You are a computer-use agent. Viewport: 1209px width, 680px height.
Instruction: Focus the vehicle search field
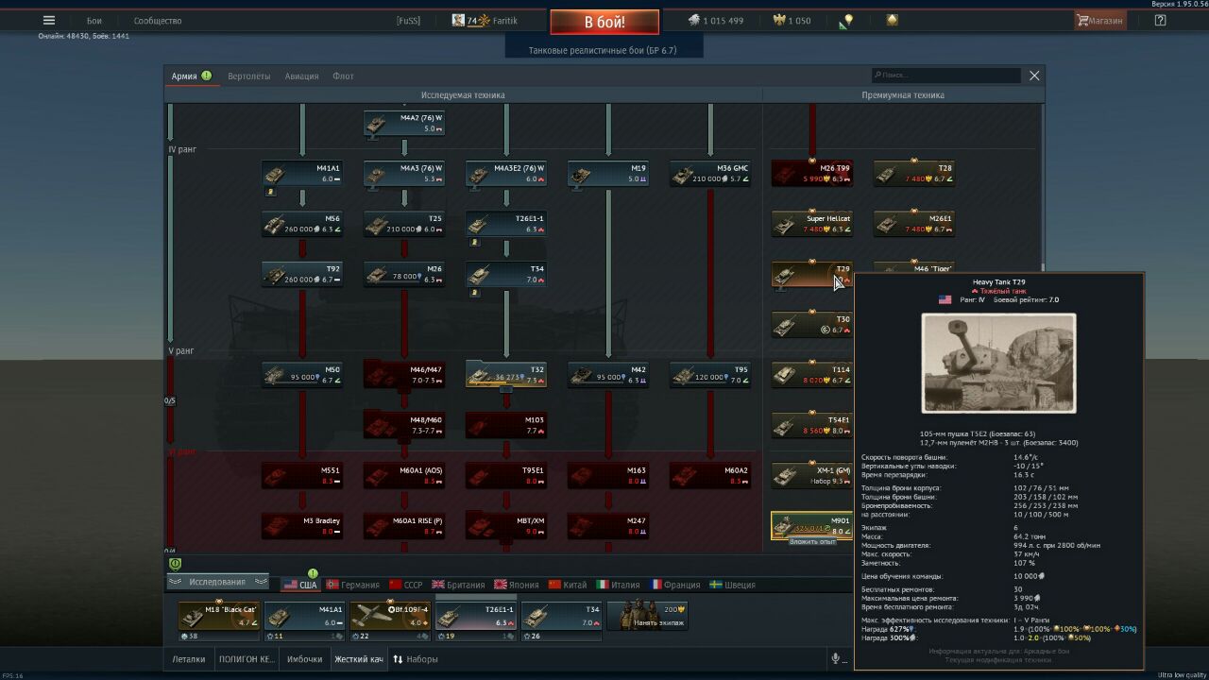click(945, 76)
